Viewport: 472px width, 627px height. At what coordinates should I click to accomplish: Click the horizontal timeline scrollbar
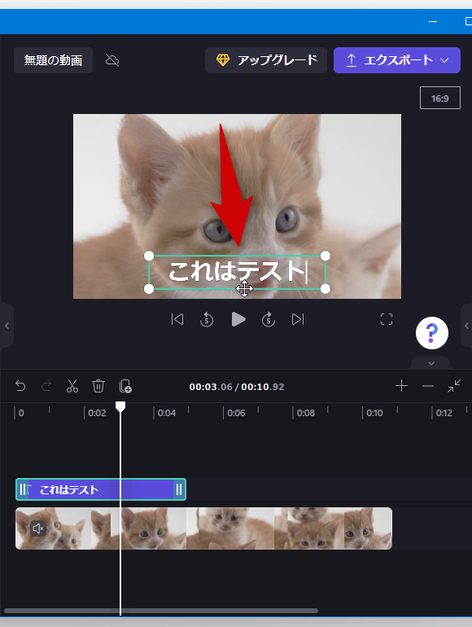pos(161,611)
